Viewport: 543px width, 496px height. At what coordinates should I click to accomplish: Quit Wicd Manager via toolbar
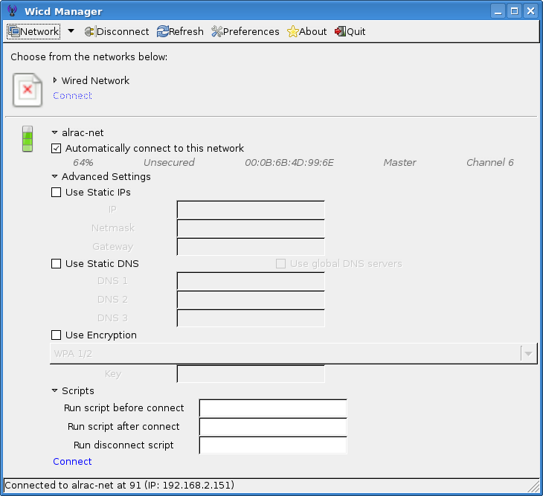[350, 31]
